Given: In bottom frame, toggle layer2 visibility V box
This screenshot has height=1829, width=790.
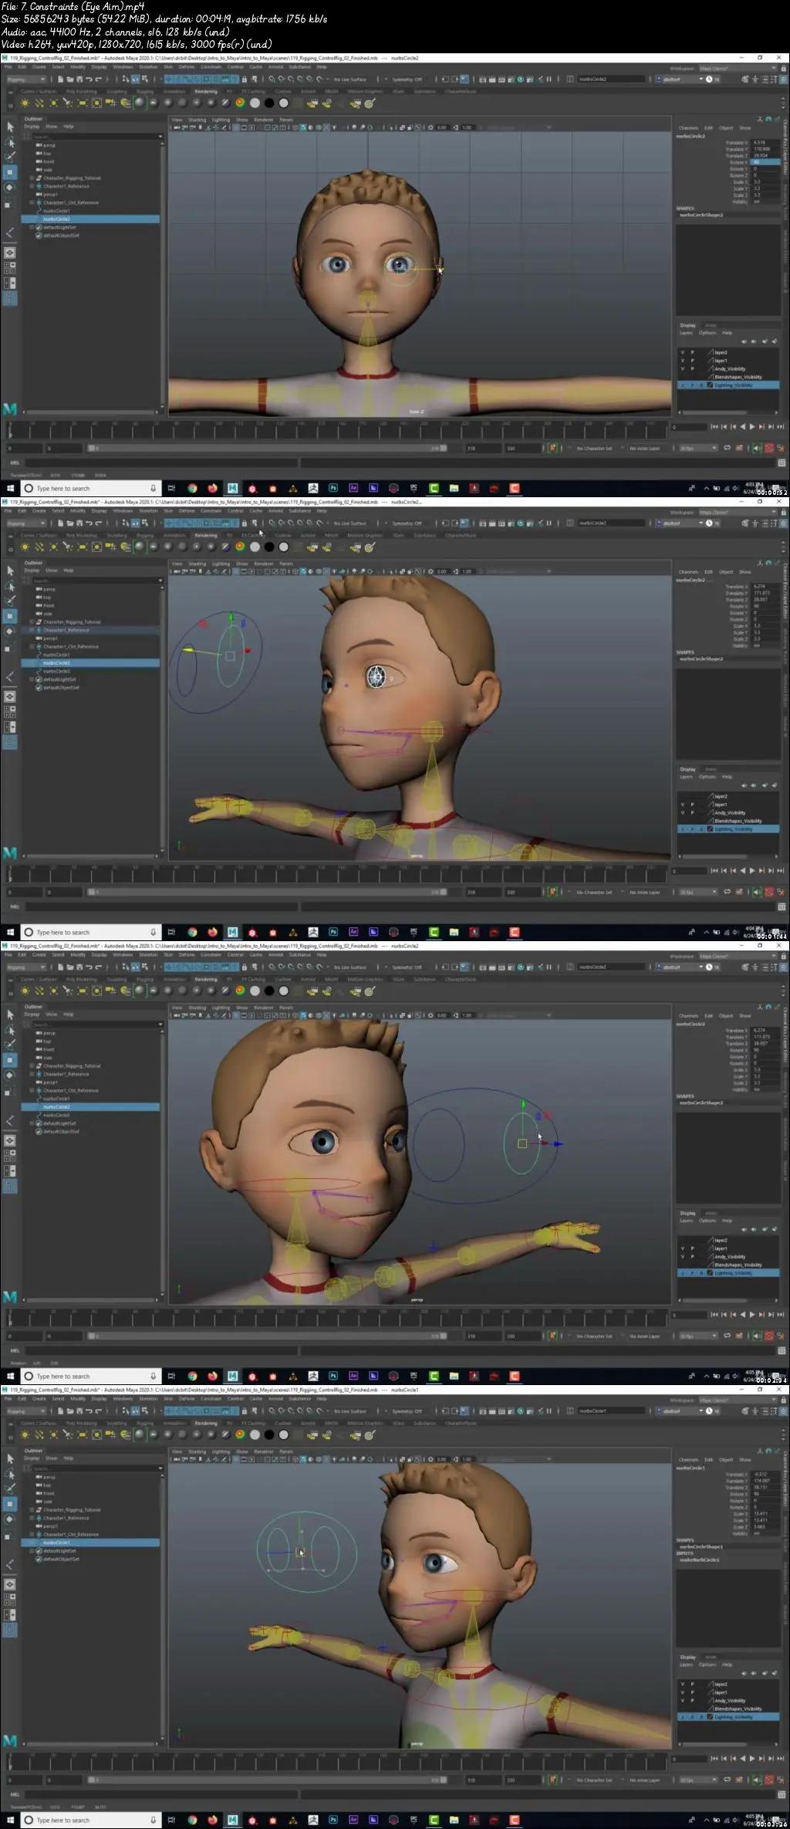Looking at the screenshot, I should click(x=682, y=1684).
